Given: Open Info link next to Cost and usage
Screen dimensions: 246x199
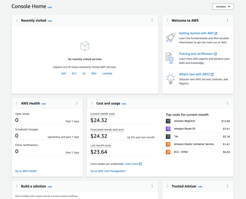Looking at the screenshot, I should [x=124, y=104].
